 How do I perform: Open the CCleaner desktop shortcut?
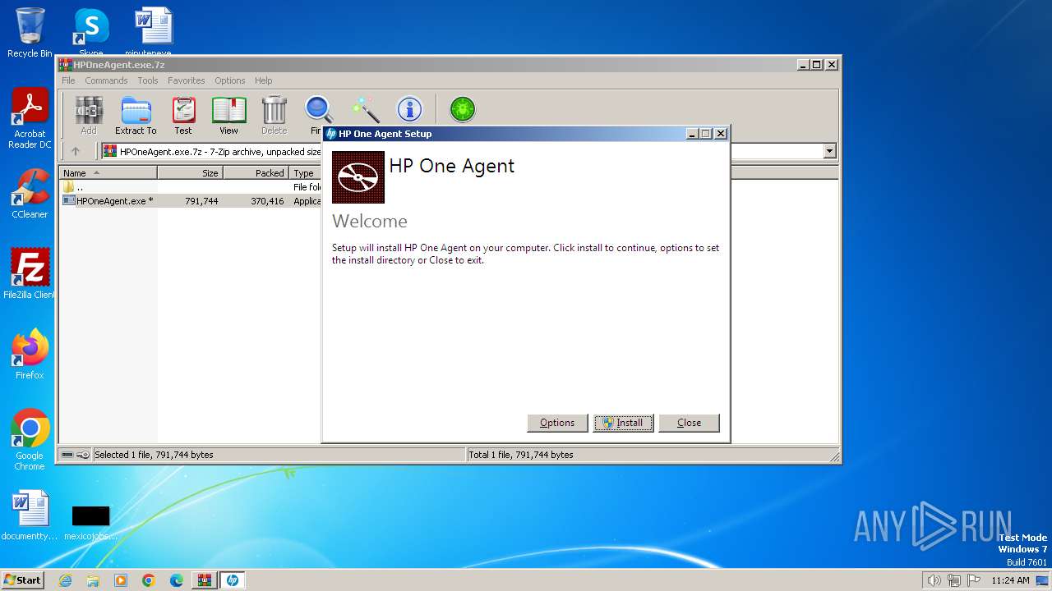point(30,194)
